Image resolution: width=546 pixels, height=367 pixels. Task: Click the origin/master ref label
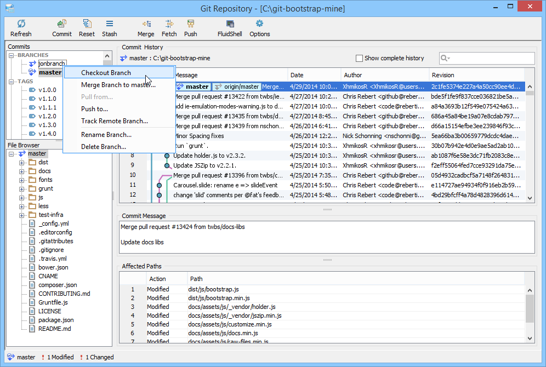(x=237, y=87)
